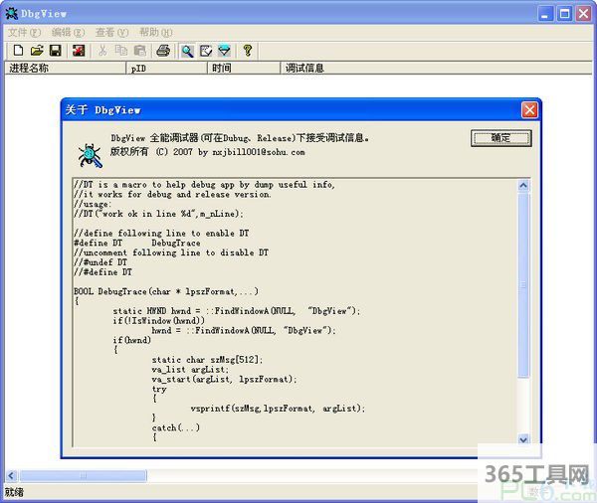Open the 帮助(H) menu
597x503 pixels.
point(155,33)
